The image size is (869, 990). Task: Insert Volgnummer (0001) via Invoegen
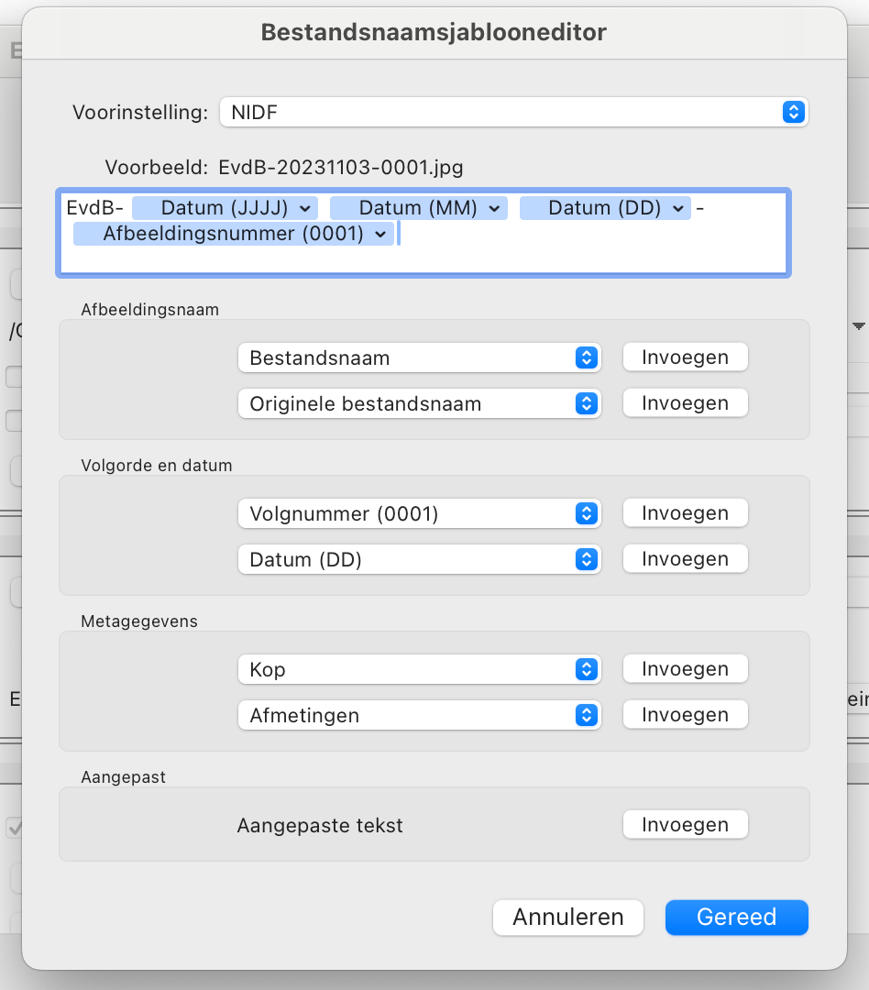(x=686, y=513)
